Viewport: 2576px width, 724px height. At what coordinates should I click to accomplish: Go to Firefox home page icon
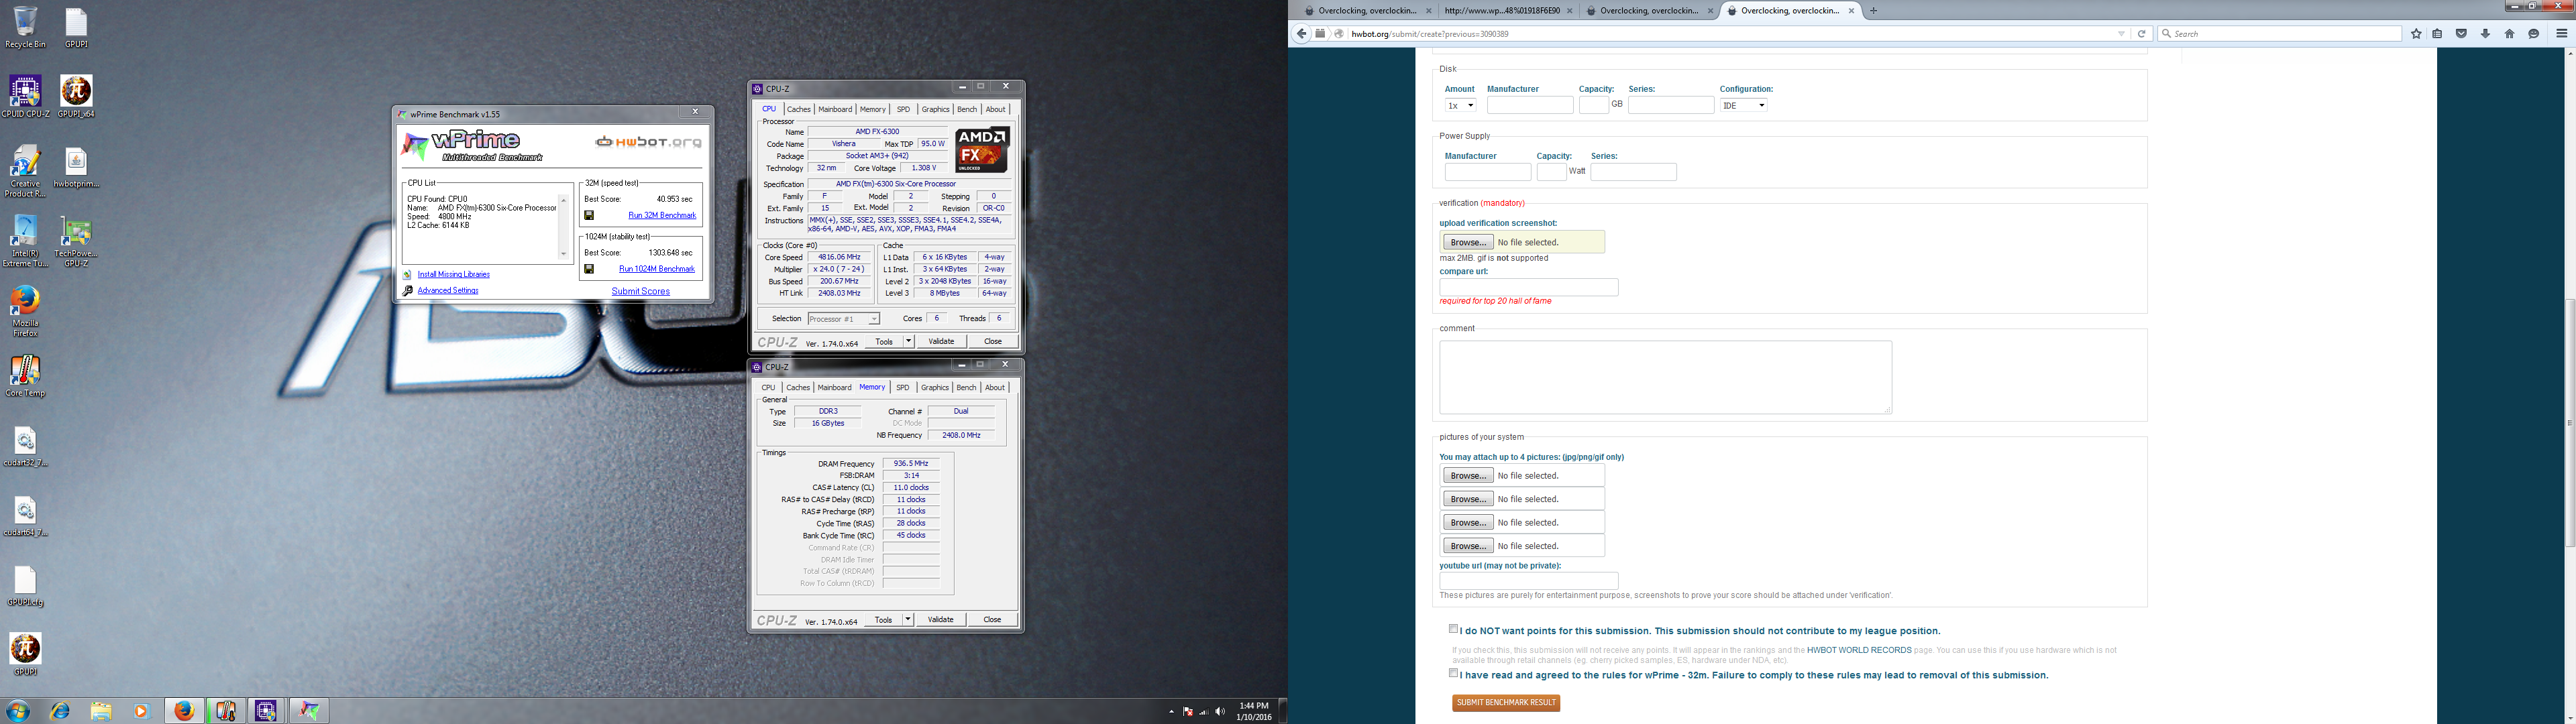(2510, 34)
